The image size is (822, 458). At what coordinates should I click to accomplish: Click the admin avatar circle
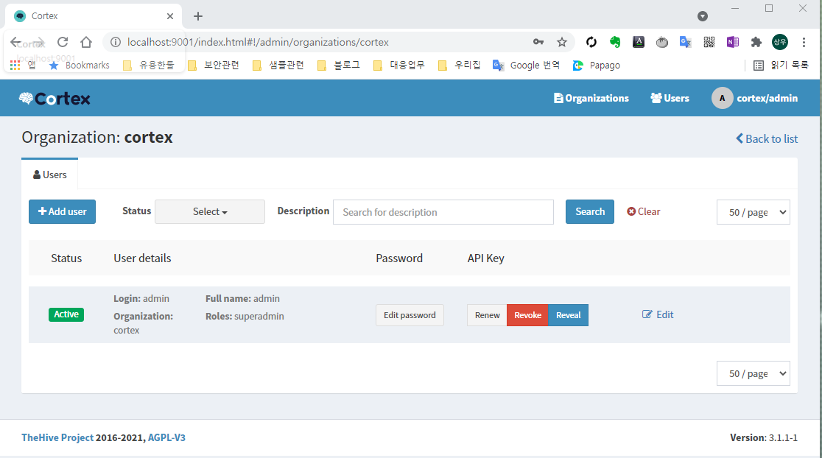[x=722, y=98]
